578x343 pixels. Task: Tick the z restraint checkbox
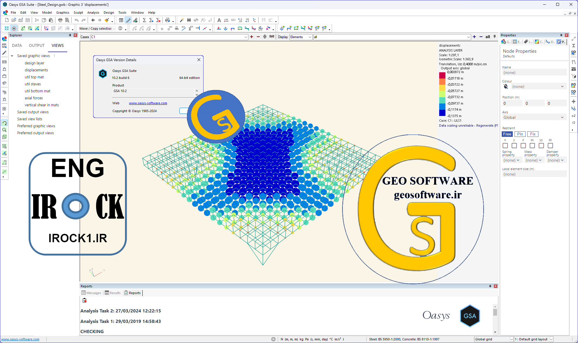523,146
